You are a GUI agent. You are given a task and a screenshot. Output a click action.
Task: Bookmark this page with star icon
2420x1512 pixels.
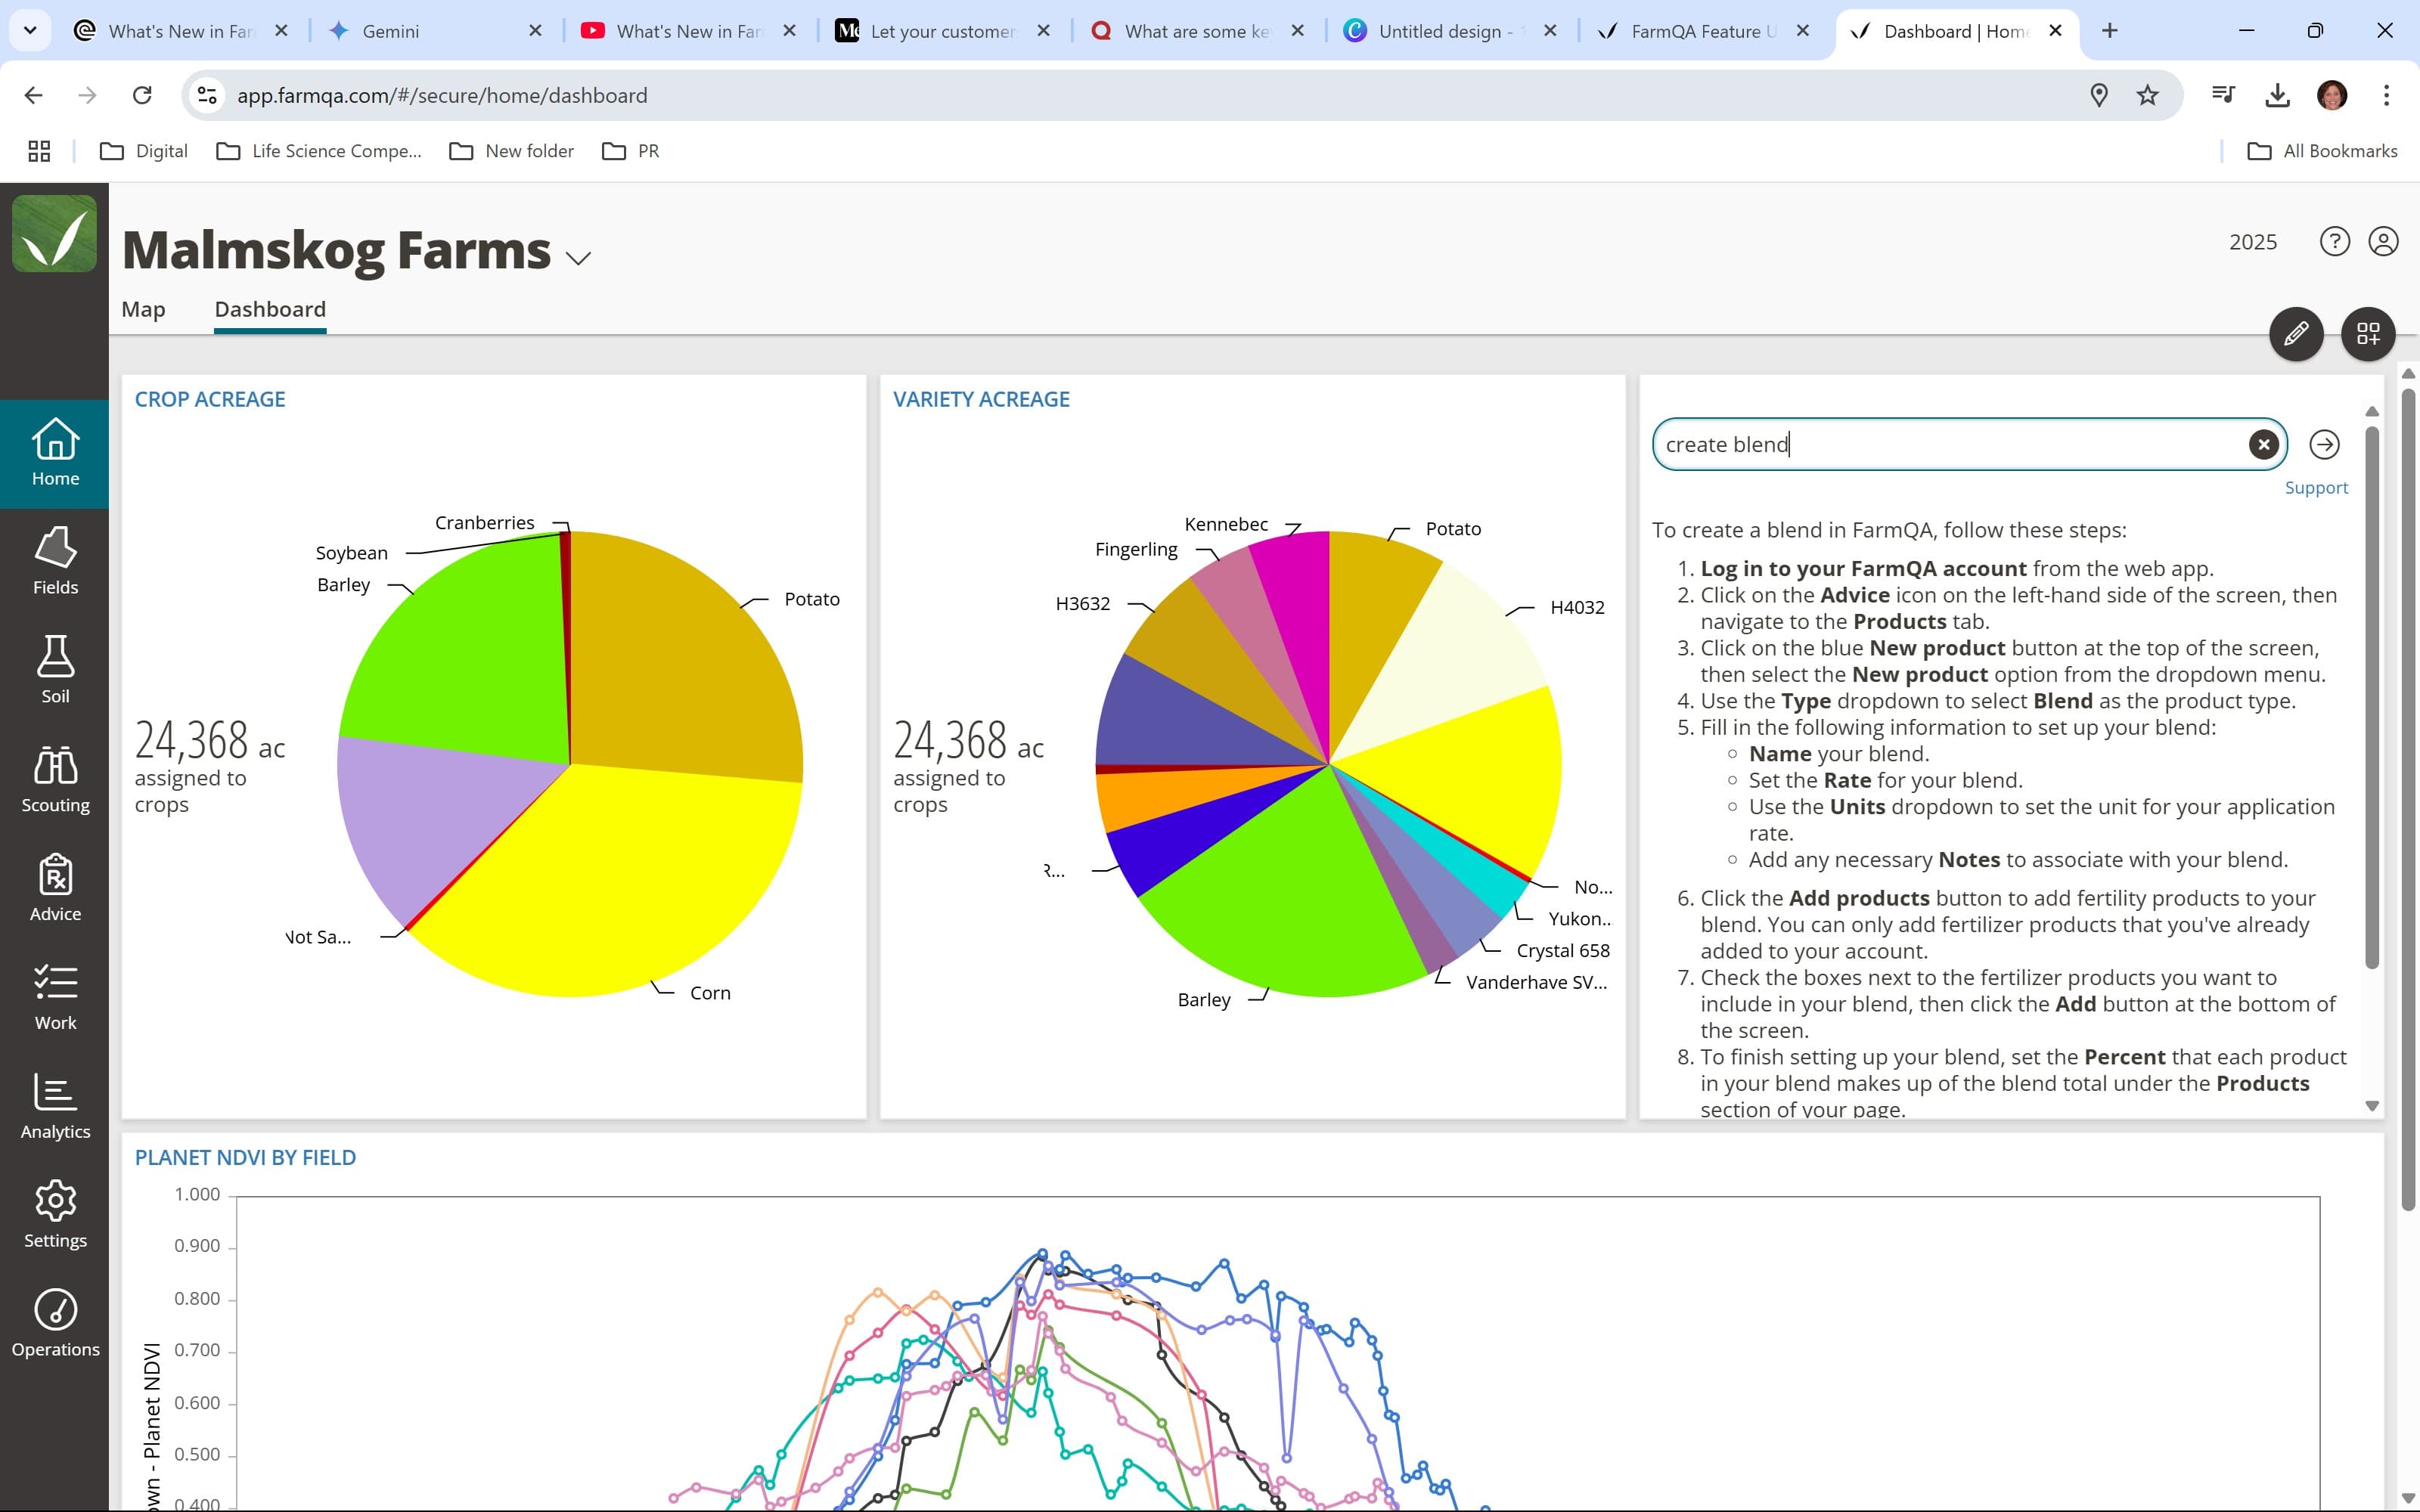2147,95
